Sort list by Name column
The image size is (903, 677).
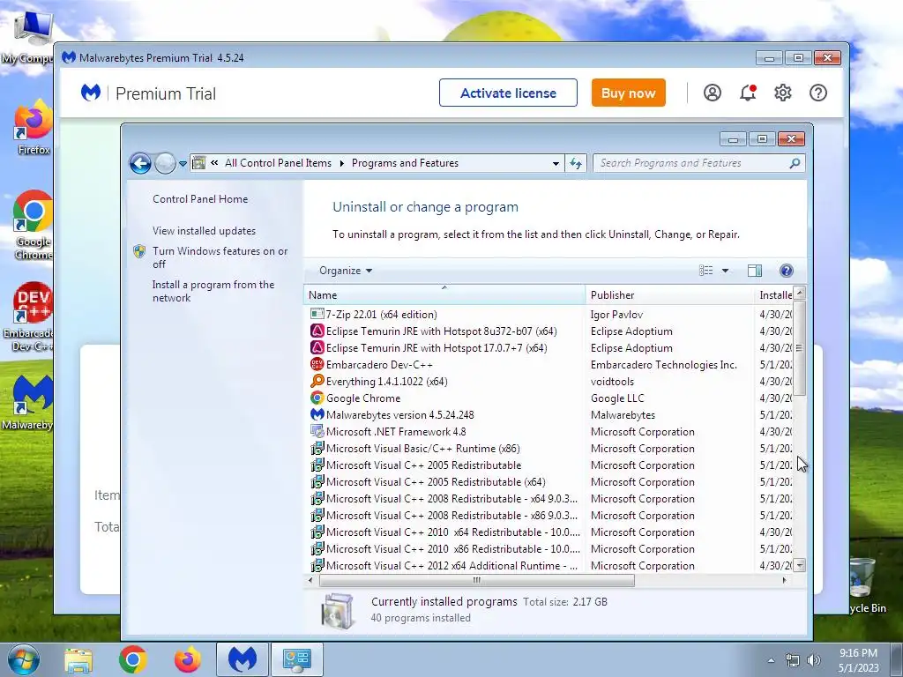click(x=444, y=294)
